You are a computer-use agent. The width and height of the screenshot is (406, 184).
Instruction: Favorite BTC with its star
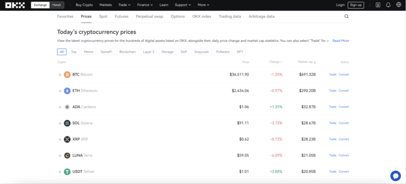[x=60, y=74]
